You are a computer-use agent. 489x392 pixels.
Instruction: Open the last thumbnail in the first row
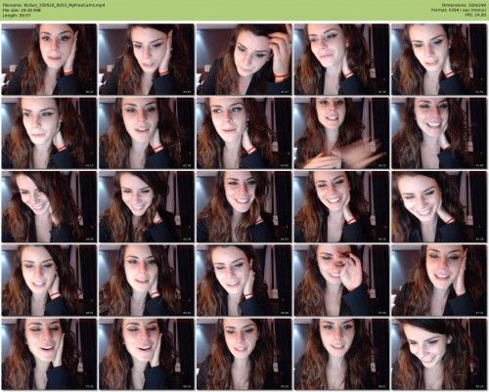[439, 60]
